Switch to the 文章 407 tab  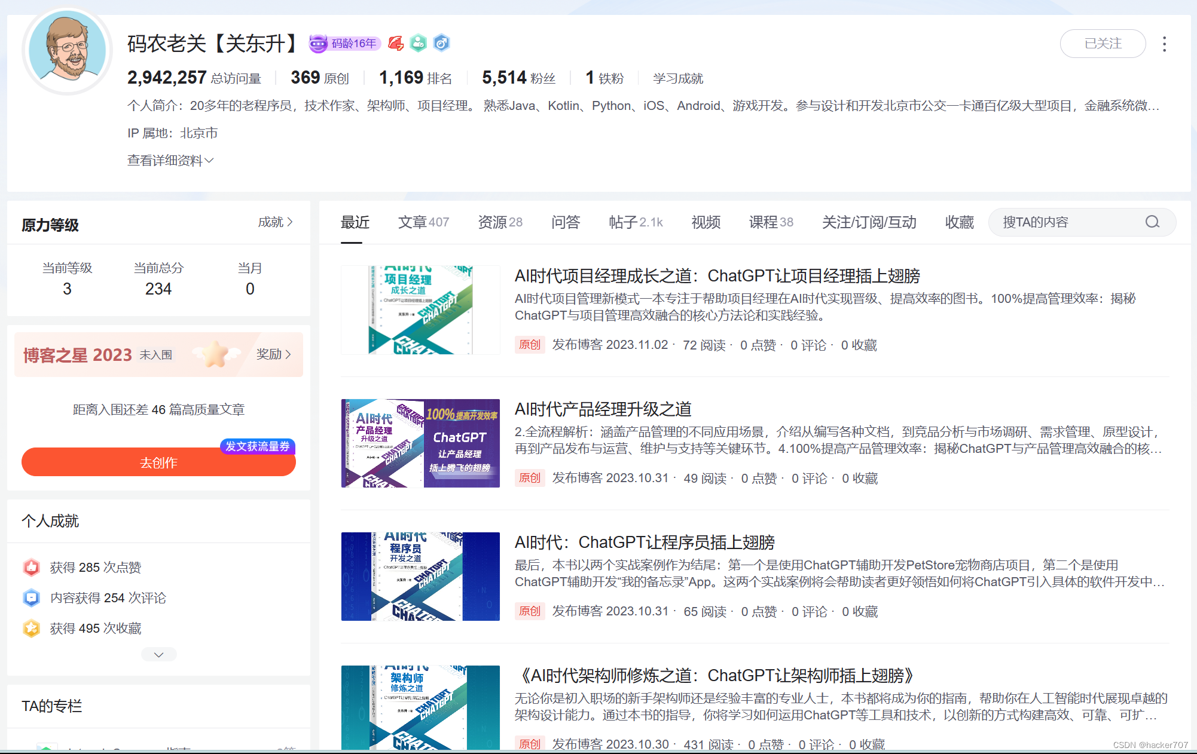(423, 222)
